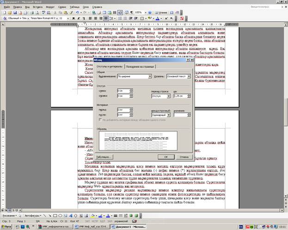Viewport: 288px width, 230px height.
Task: Select the Oval drawing tool
Action: click(61, 215)
